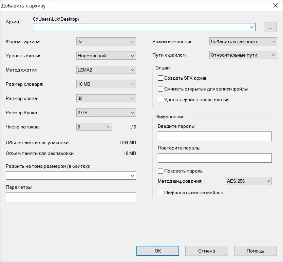Open the compression method dropdown LZMA2

[106, 70]
